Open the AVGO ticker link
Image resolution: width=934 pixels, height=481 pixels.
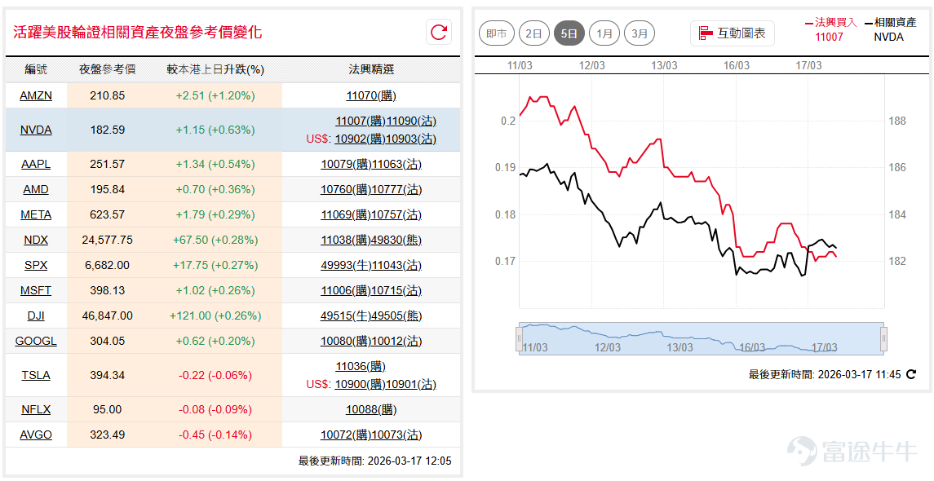[x=36, y=435]
